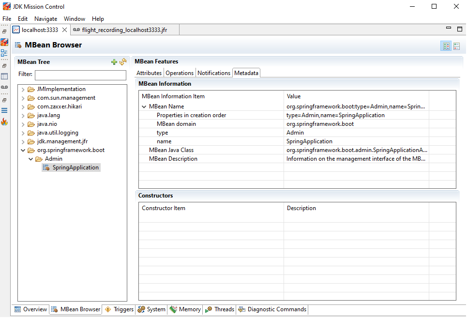This screenshot has height=319, width=467.
Task: Select the MBean domain row
Action: tap(297, 124)
